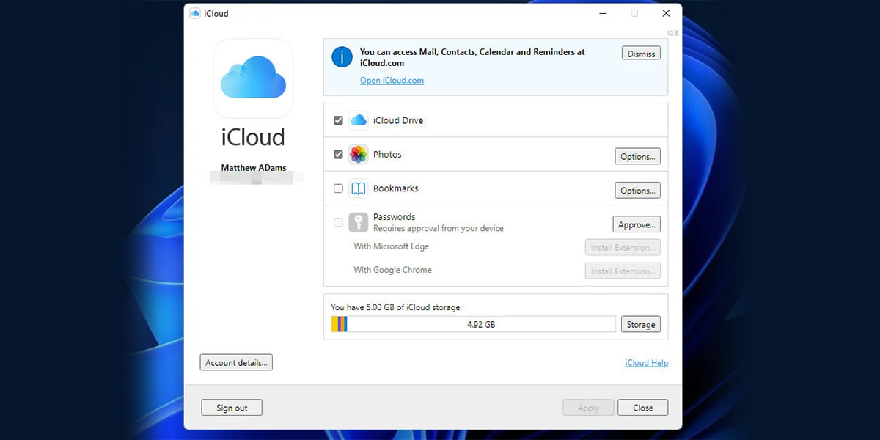Disable iCloud Drive syncing checkbox
The image size is (880, 440).
[338, 120]
